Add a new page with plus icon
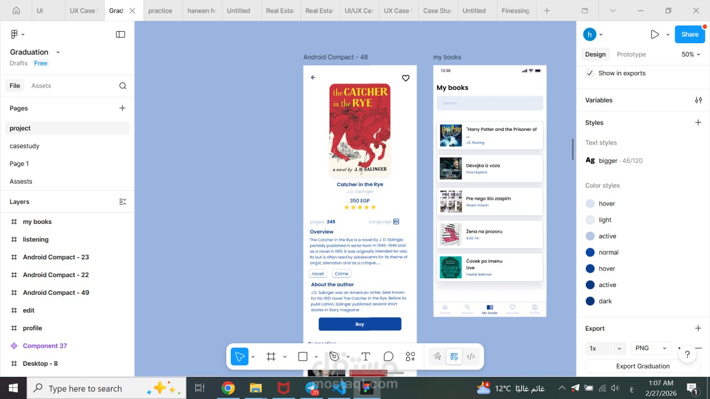Viewport: 710px width, 399px height. 123,108
